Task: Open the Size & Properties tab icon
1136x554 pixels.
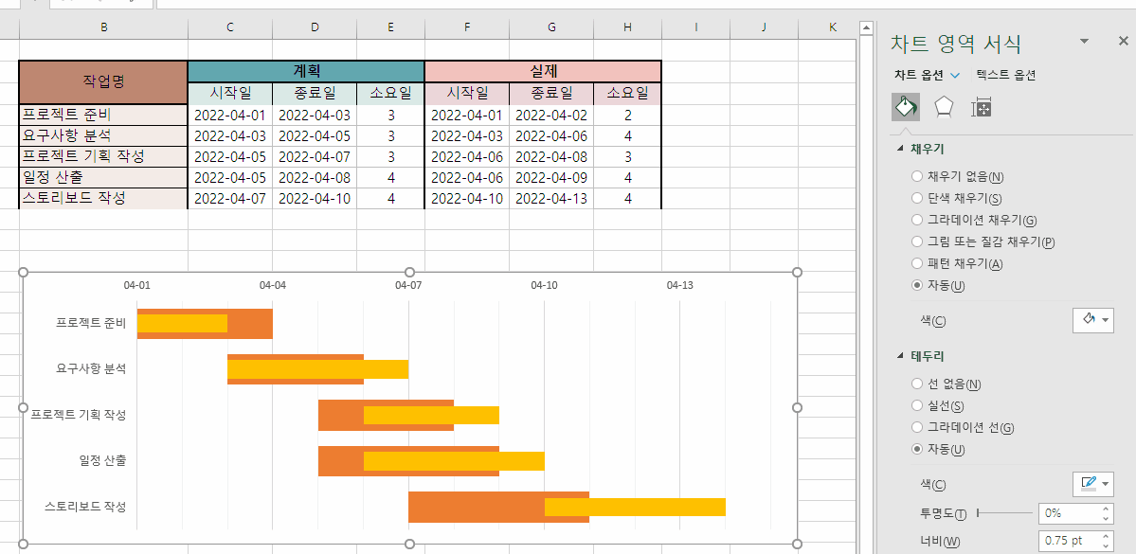Action: tap(981, 107)
